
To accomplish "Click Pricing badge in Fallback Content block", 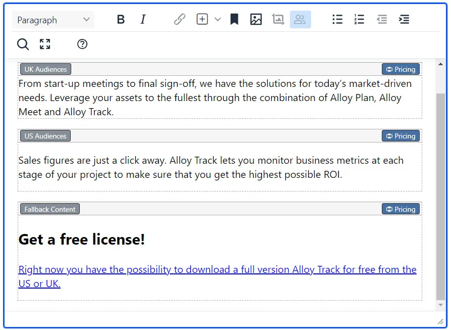I will (400, 209).
